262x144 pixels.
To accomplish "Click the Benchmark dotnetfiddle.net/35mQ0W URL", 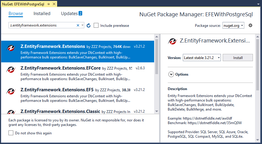I will point(215,123).
